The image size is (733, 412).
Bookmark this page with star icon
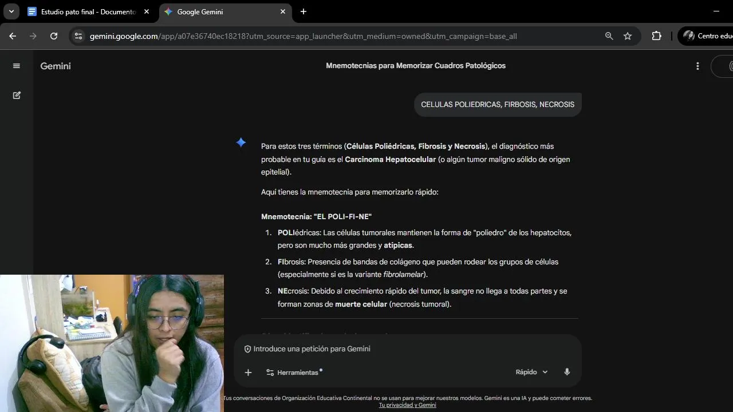click(628, 36)
